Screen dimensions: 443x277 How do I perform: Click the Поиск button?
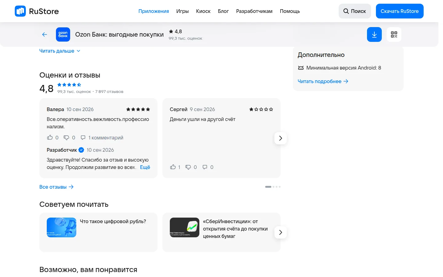355,11
